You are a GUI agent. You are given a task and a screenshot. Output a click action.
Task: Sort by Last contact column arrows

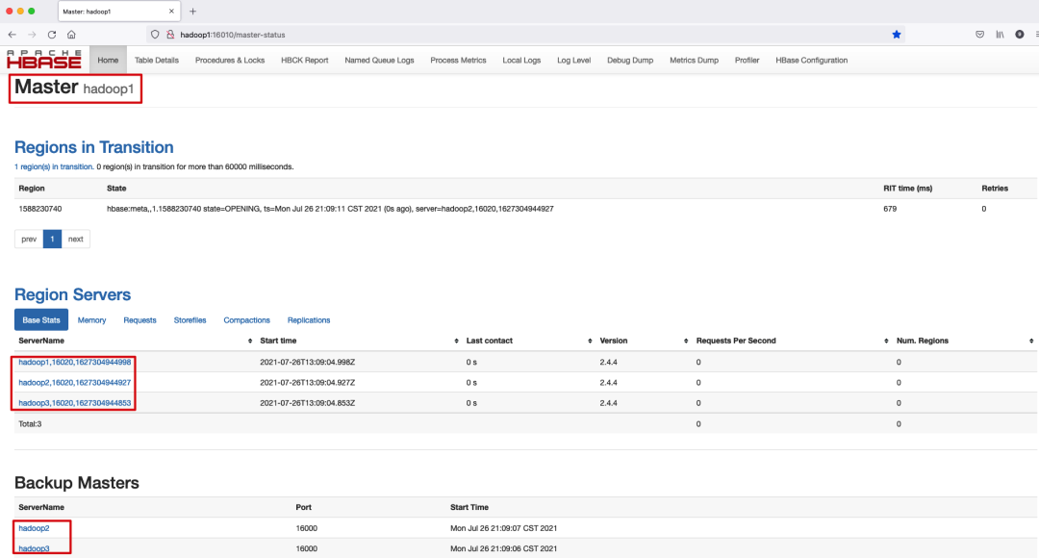click(x=590, y=341)
